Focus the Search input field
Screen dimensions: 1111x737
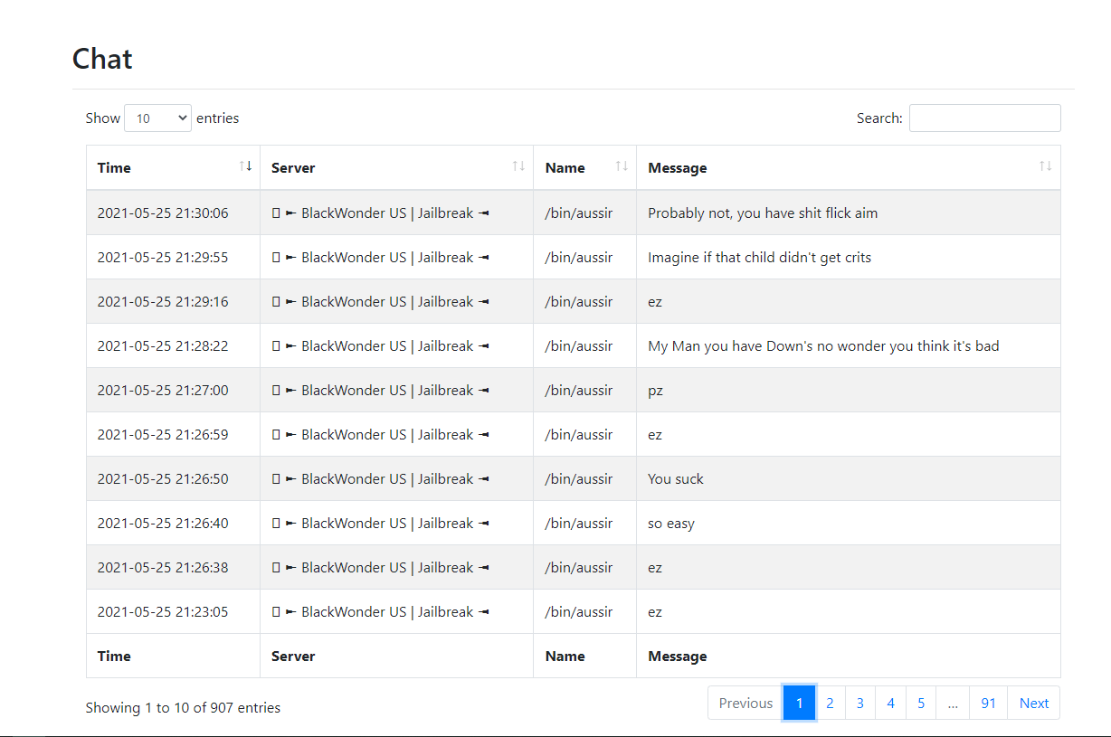point(984,118)
